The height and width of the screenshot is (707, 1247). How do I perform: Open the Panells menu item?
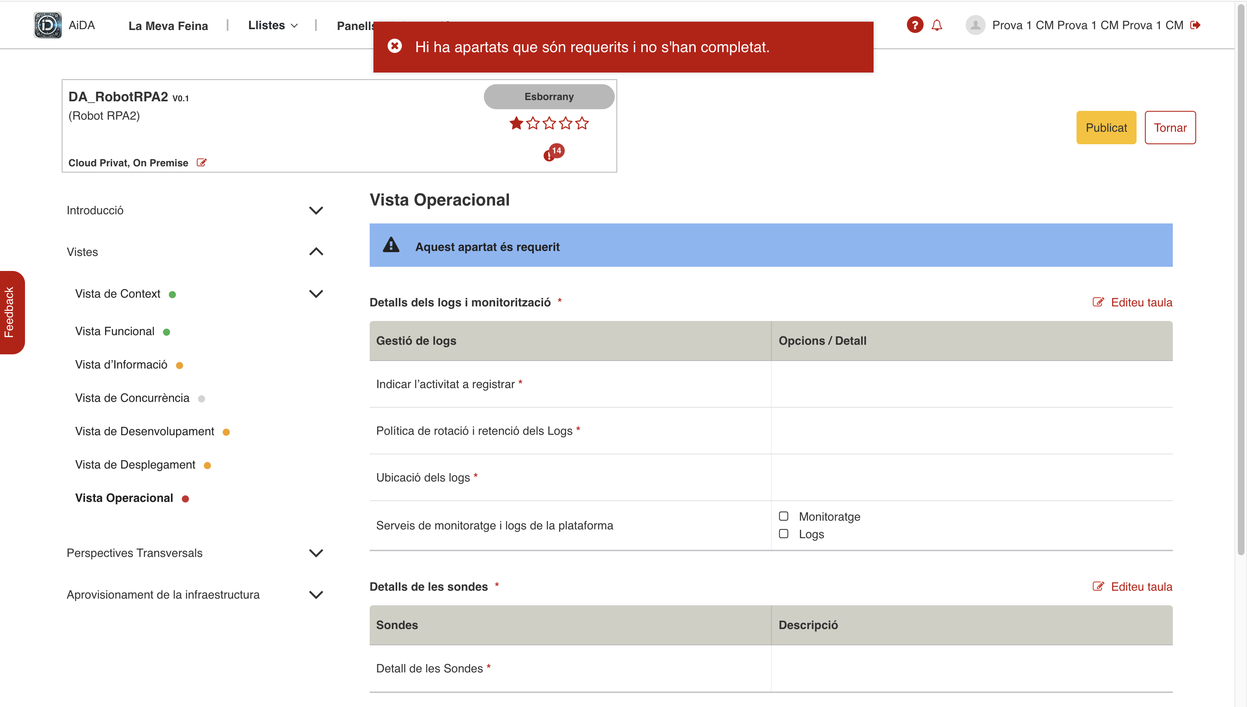(356, 26)
